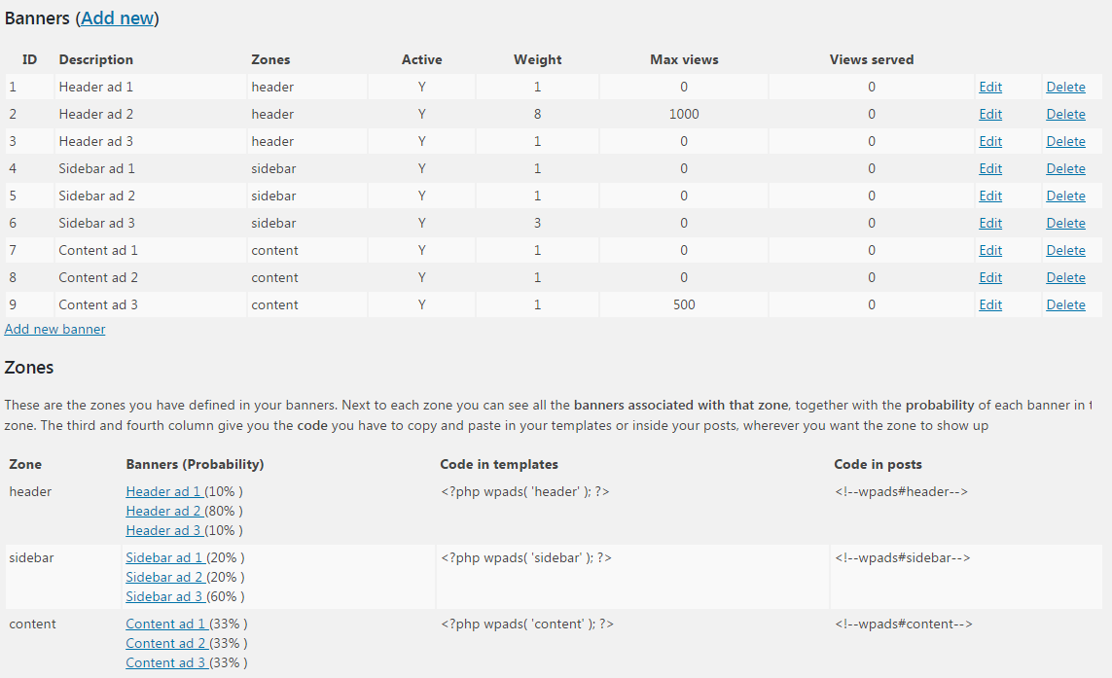
Task: Select Sidebar ad 3 with 60% probability
Action: 165,596
